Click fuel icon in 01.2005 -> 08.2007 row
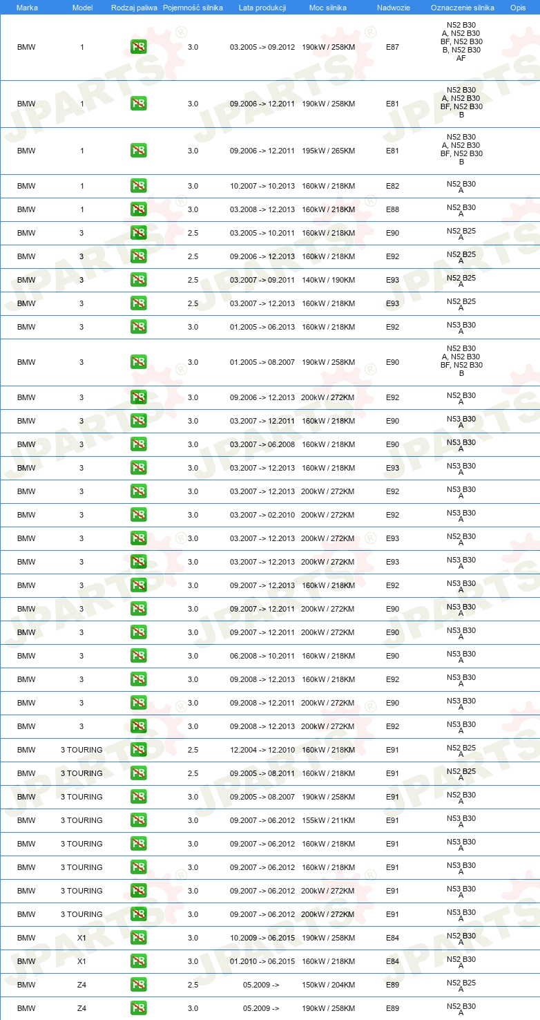 [x=138, y=362]
